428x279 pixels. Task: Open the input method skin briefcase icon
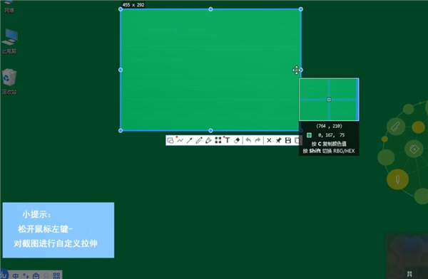(x=36, y=275)
